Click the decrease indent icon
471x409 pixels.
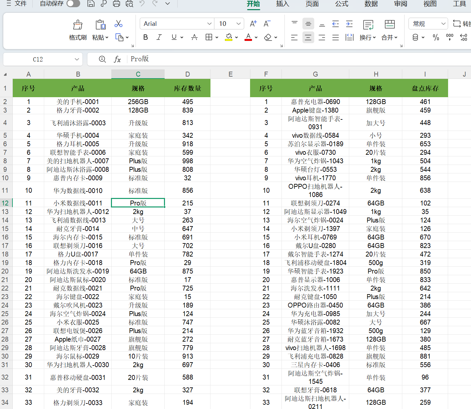tap(335, 24)
